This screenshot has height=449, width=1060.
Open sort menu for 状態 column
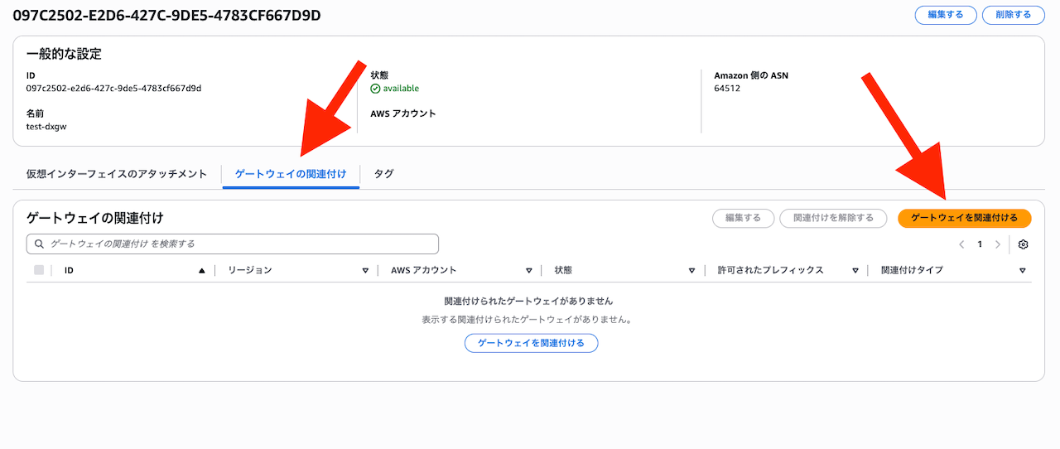pos(691,271)
